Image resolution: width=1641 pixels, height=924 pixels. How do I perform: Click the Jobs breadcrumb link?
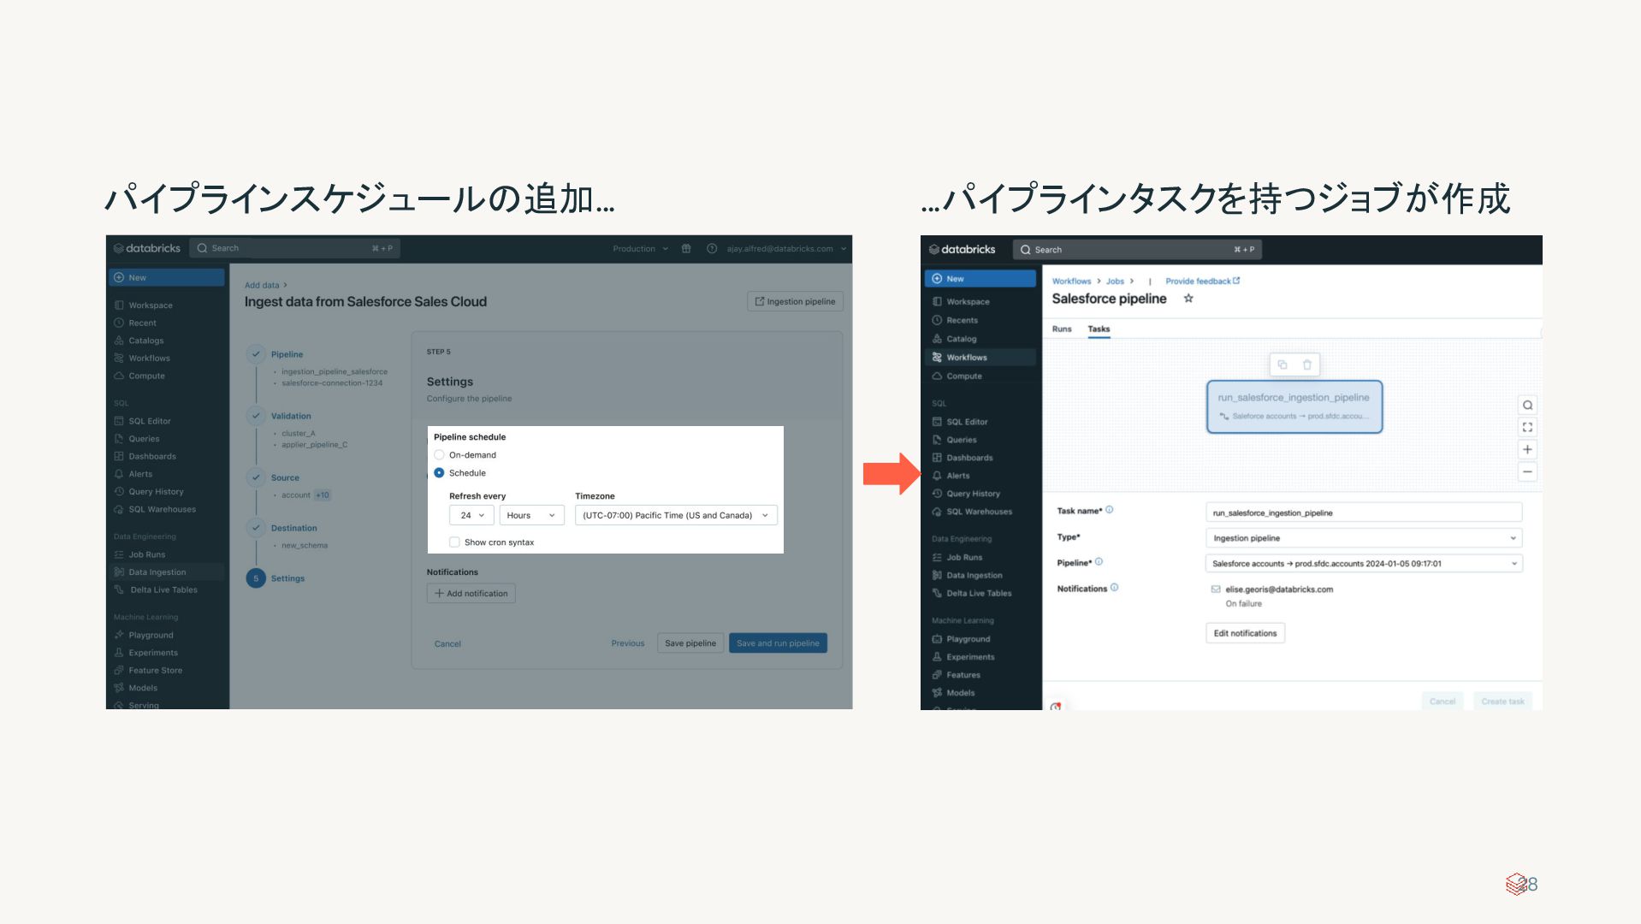pyautogui.click(x=1115, y=281)
